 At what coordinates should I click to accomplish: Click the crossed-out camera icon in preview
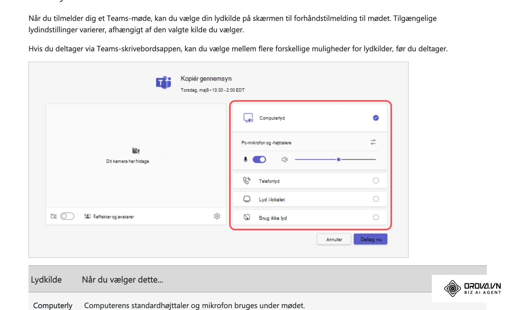coord(136,151)
